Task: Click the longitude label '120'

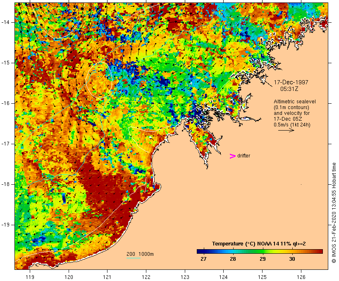Action: 69,277
